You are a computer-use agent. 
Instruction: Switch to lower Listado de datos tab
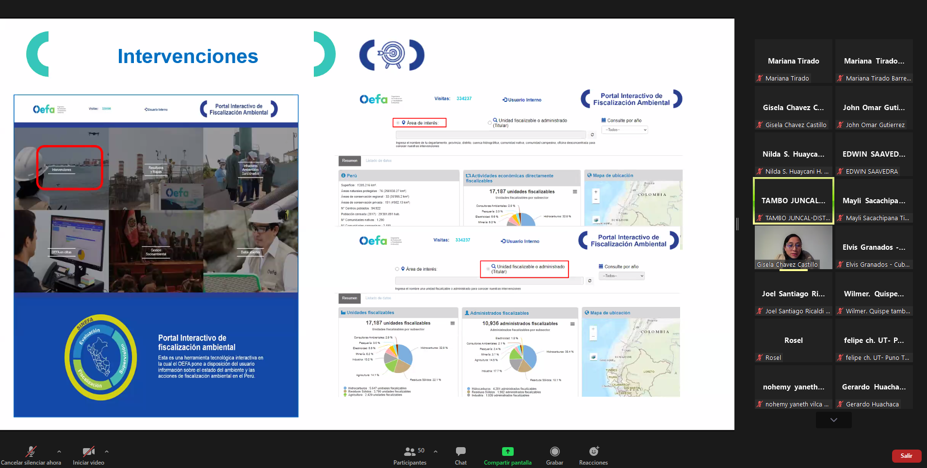click(378, 298)
